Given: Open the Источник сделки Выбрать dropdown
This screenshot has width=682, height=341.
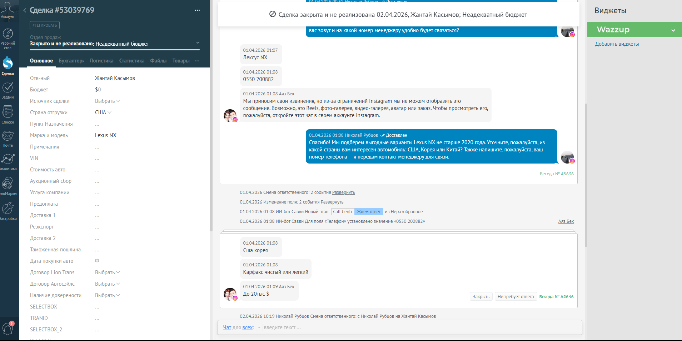Looking at the screenshot, I should pyautogui.click(x=107, y=101).
